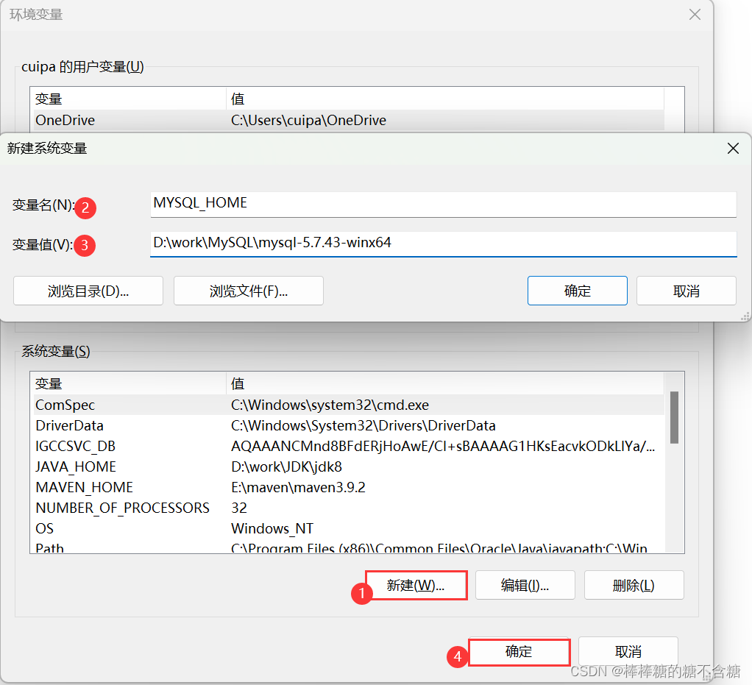Confirm the new system variable with 确定
752x685 pixels.
pyautogui.click(x=578, y=291)
